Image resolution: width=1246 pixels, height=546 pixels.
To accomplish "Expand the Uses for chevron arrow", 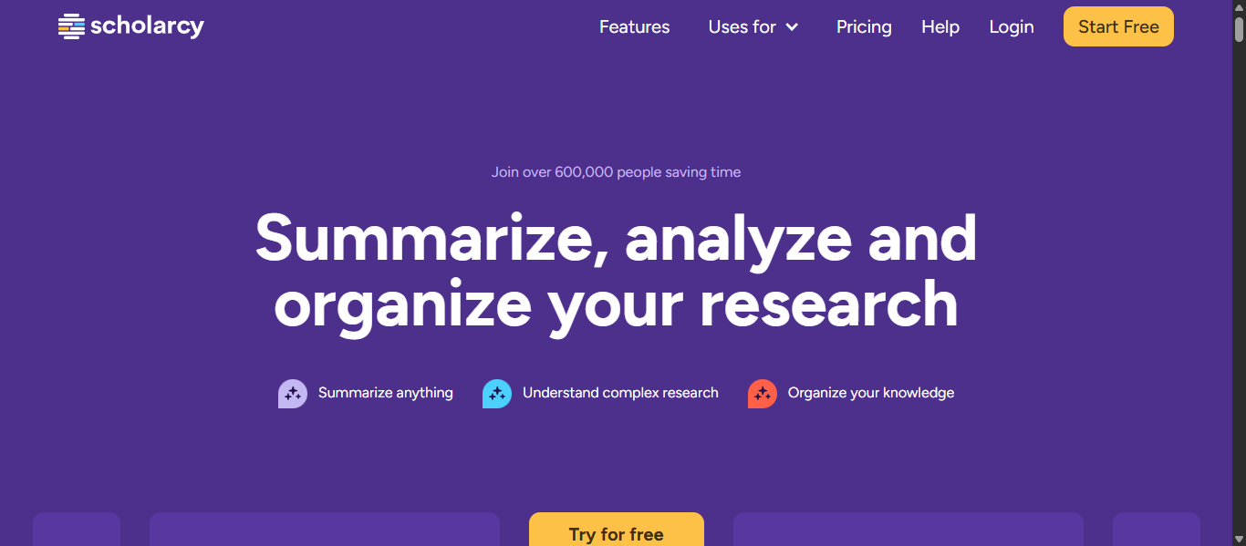I will [x=792, y=27].
